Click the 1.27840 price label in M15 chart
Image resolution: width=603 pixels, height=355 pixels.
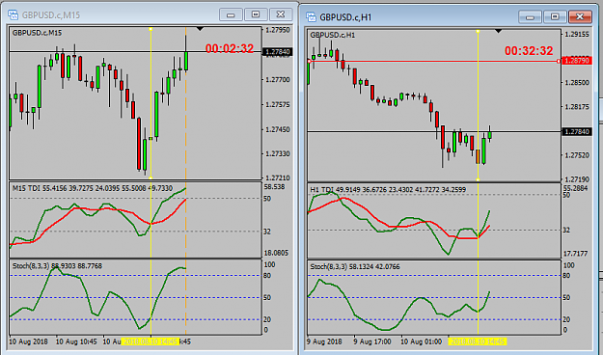tap(279, 52)
